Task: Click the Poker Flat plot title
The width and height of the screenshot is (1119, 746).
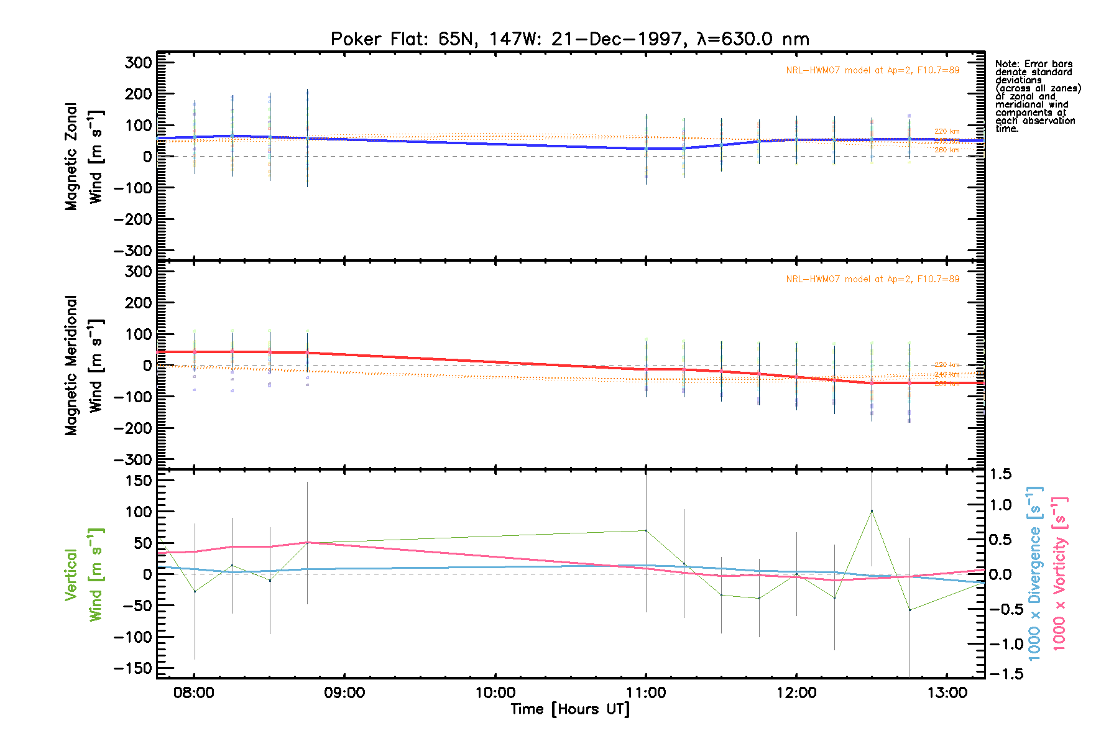Action: tap(569, 39)
